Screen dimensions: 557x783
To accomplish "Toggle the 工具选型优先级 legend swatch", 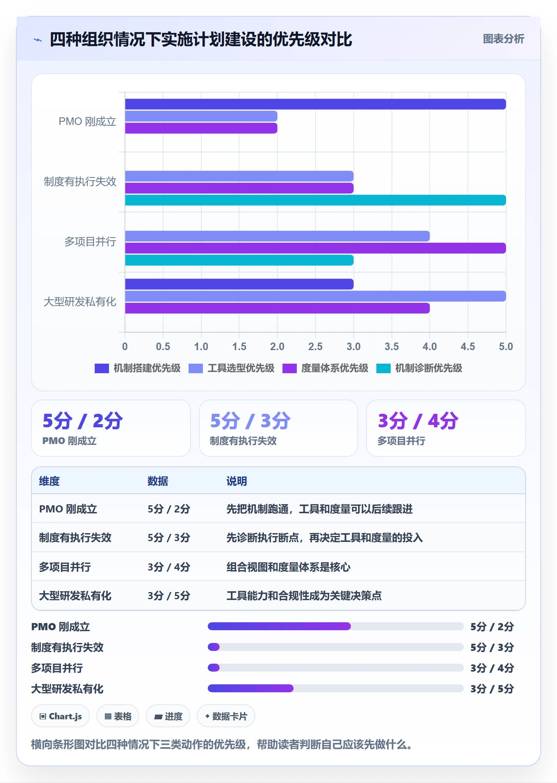I will point(196,368).
